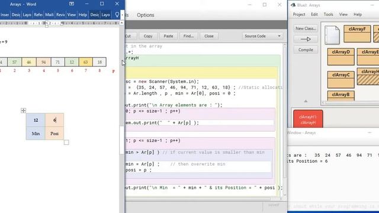The image size is (379, 213).
Task: Switch to References tab in Word
Action: (38, 15)
